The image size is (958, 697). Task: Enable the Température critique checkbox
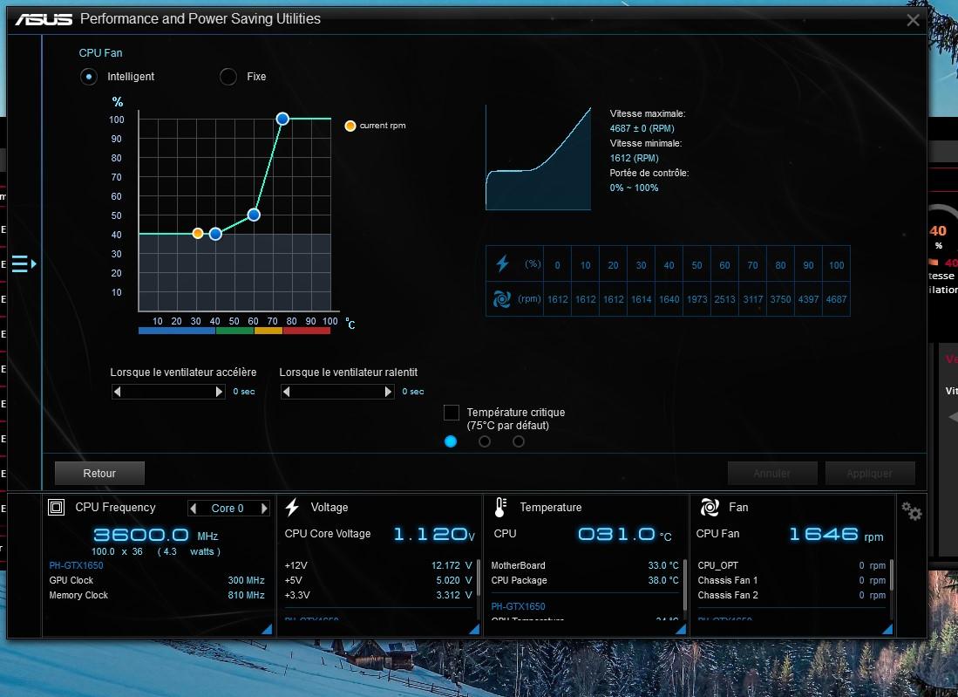pyautogui.click(x=452, y=413)
